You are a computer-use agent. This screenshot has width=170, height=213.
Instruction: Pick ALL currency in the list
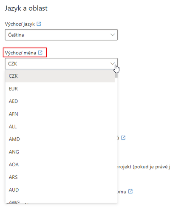click(60, 126)
